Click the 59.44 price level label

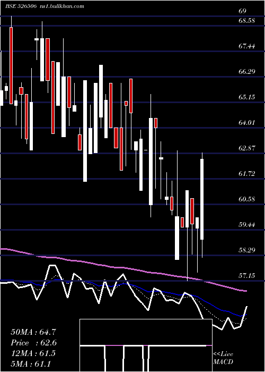point(247,224)
